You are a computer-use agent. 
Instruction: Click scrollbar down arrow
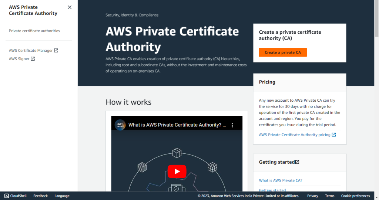[x=376, y=197]
